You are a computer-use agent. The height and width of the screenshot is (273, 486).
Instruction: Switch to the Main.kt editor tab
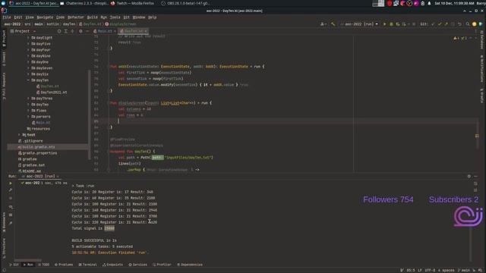104,31
